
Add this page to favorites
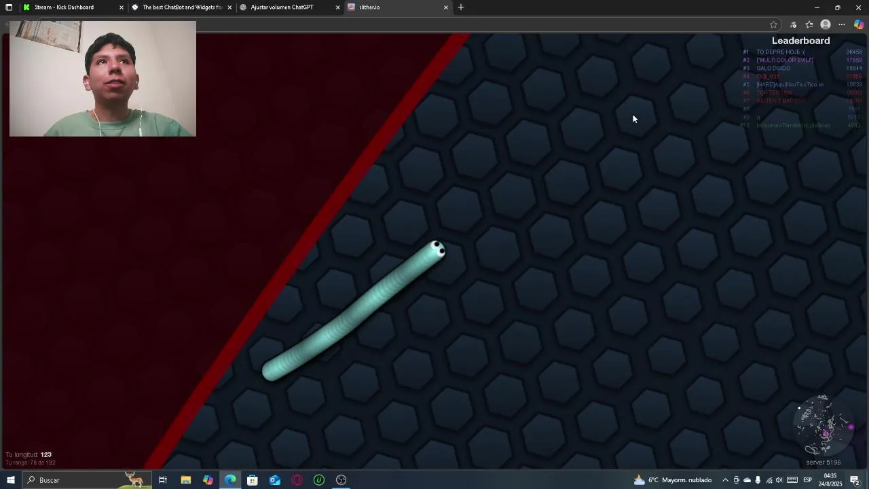click(773, 24)
